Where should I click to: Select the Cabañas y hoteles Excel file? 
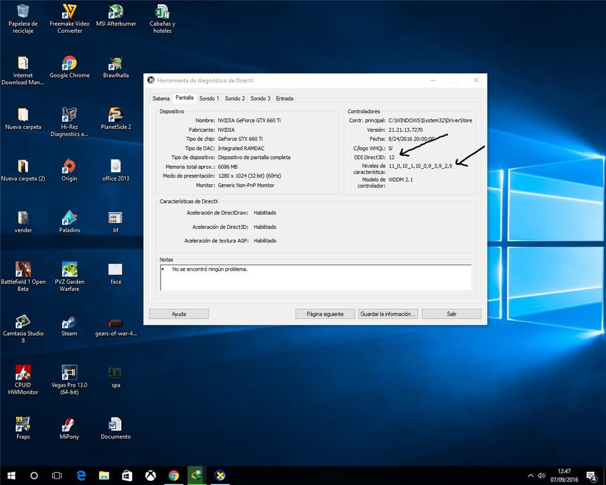(x=162, y=19)
